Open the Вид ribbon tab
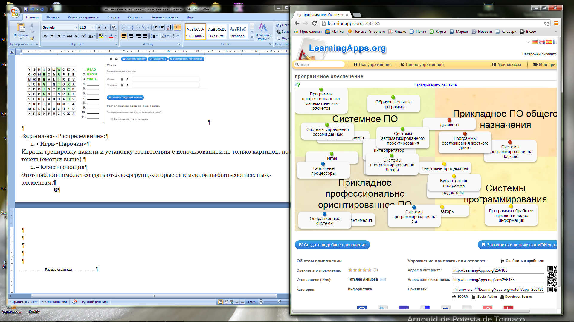Viewport: 574px width, 322px height. [190, 17]
